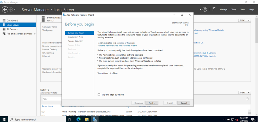Open the Action Center notifications icon

(x=253, y=119)
